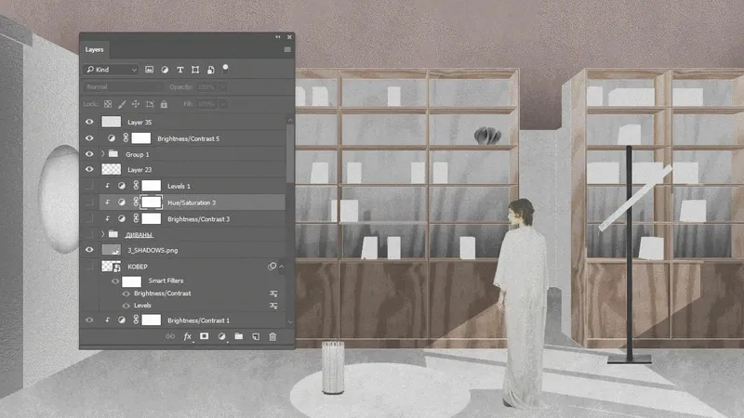
Task: Filter layers by type layer icon
Action: click(179, 70)
